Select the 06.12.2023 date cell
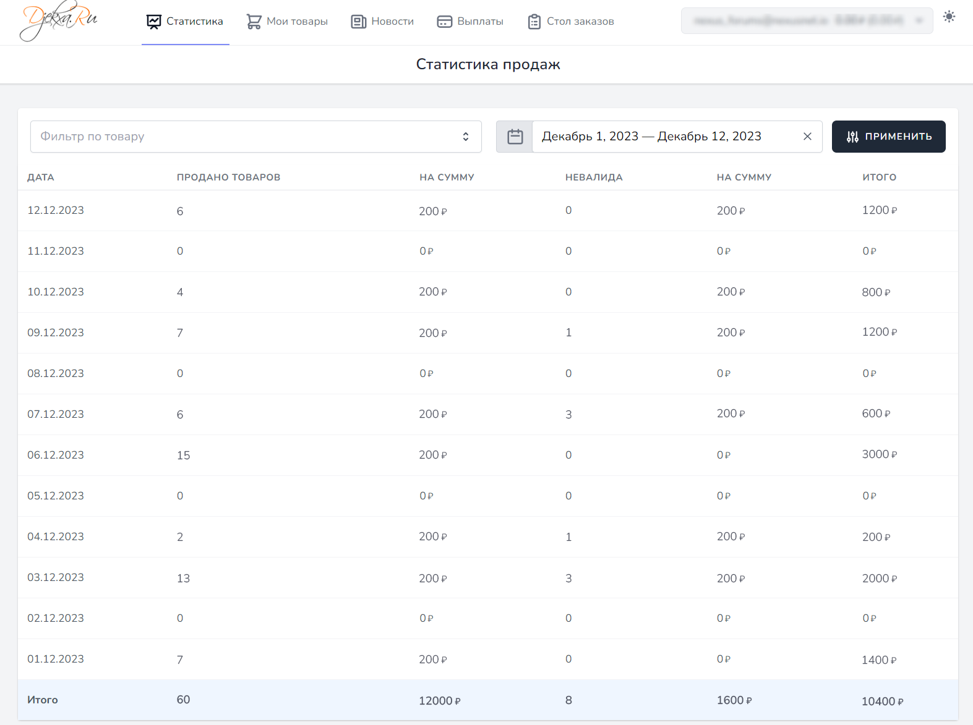This screenshot has height=725, width=973. pos(56,456)
